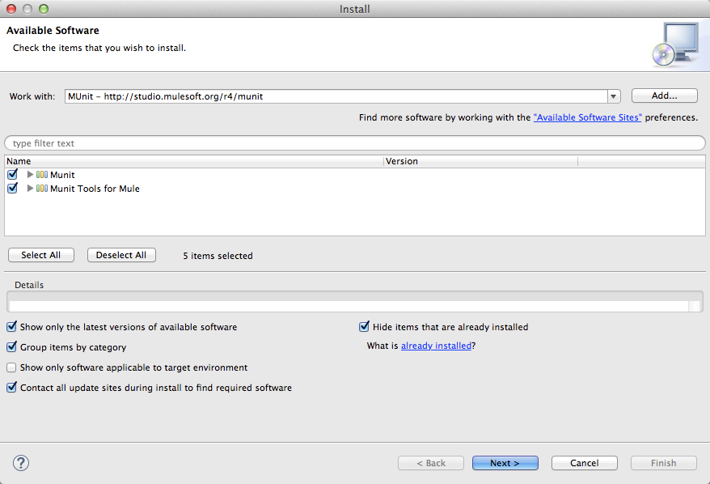The width and height of the screenshot is (710, 484).
Task: Click the Munit category icon
Action: pyautogui.click(x=42, y=175)
